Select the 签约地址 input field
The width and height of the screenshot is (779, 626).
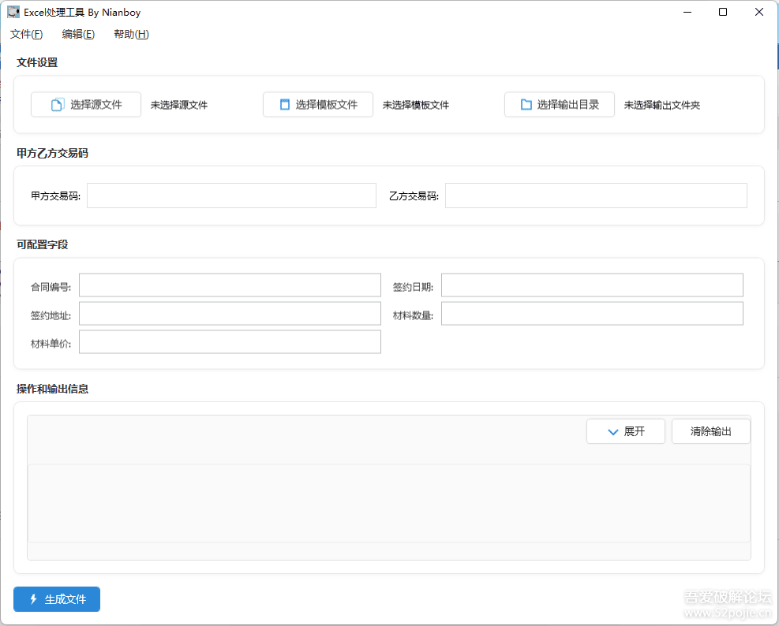[230, 314]
